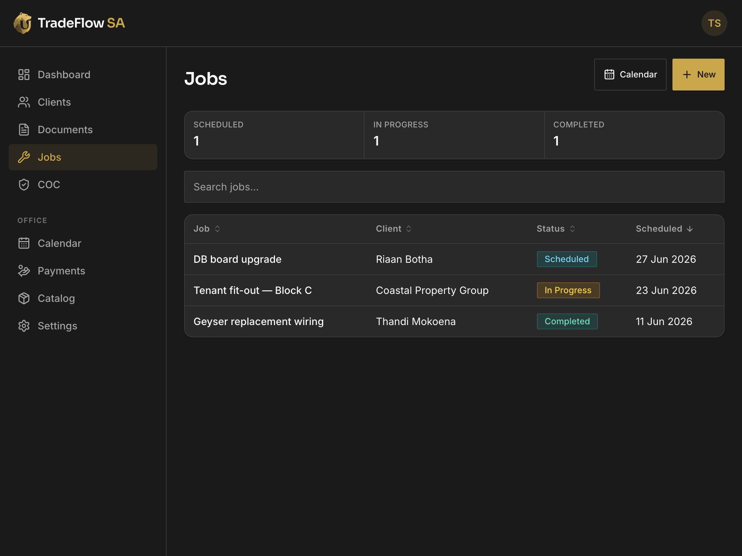
Task: Sort table by Job column arrows
Action: coord(217,229)
